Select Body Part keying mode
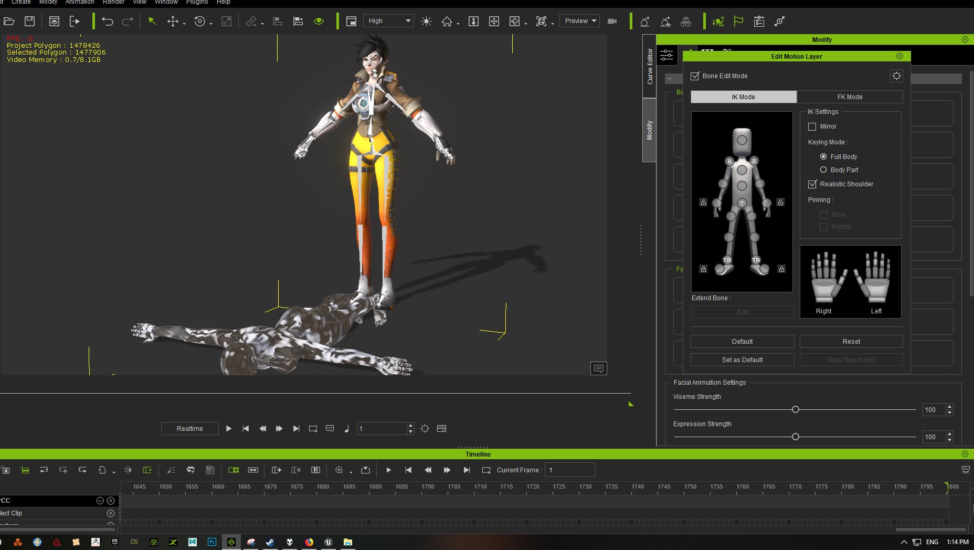This screenshot has width=974, height=550. coord(823,170)
